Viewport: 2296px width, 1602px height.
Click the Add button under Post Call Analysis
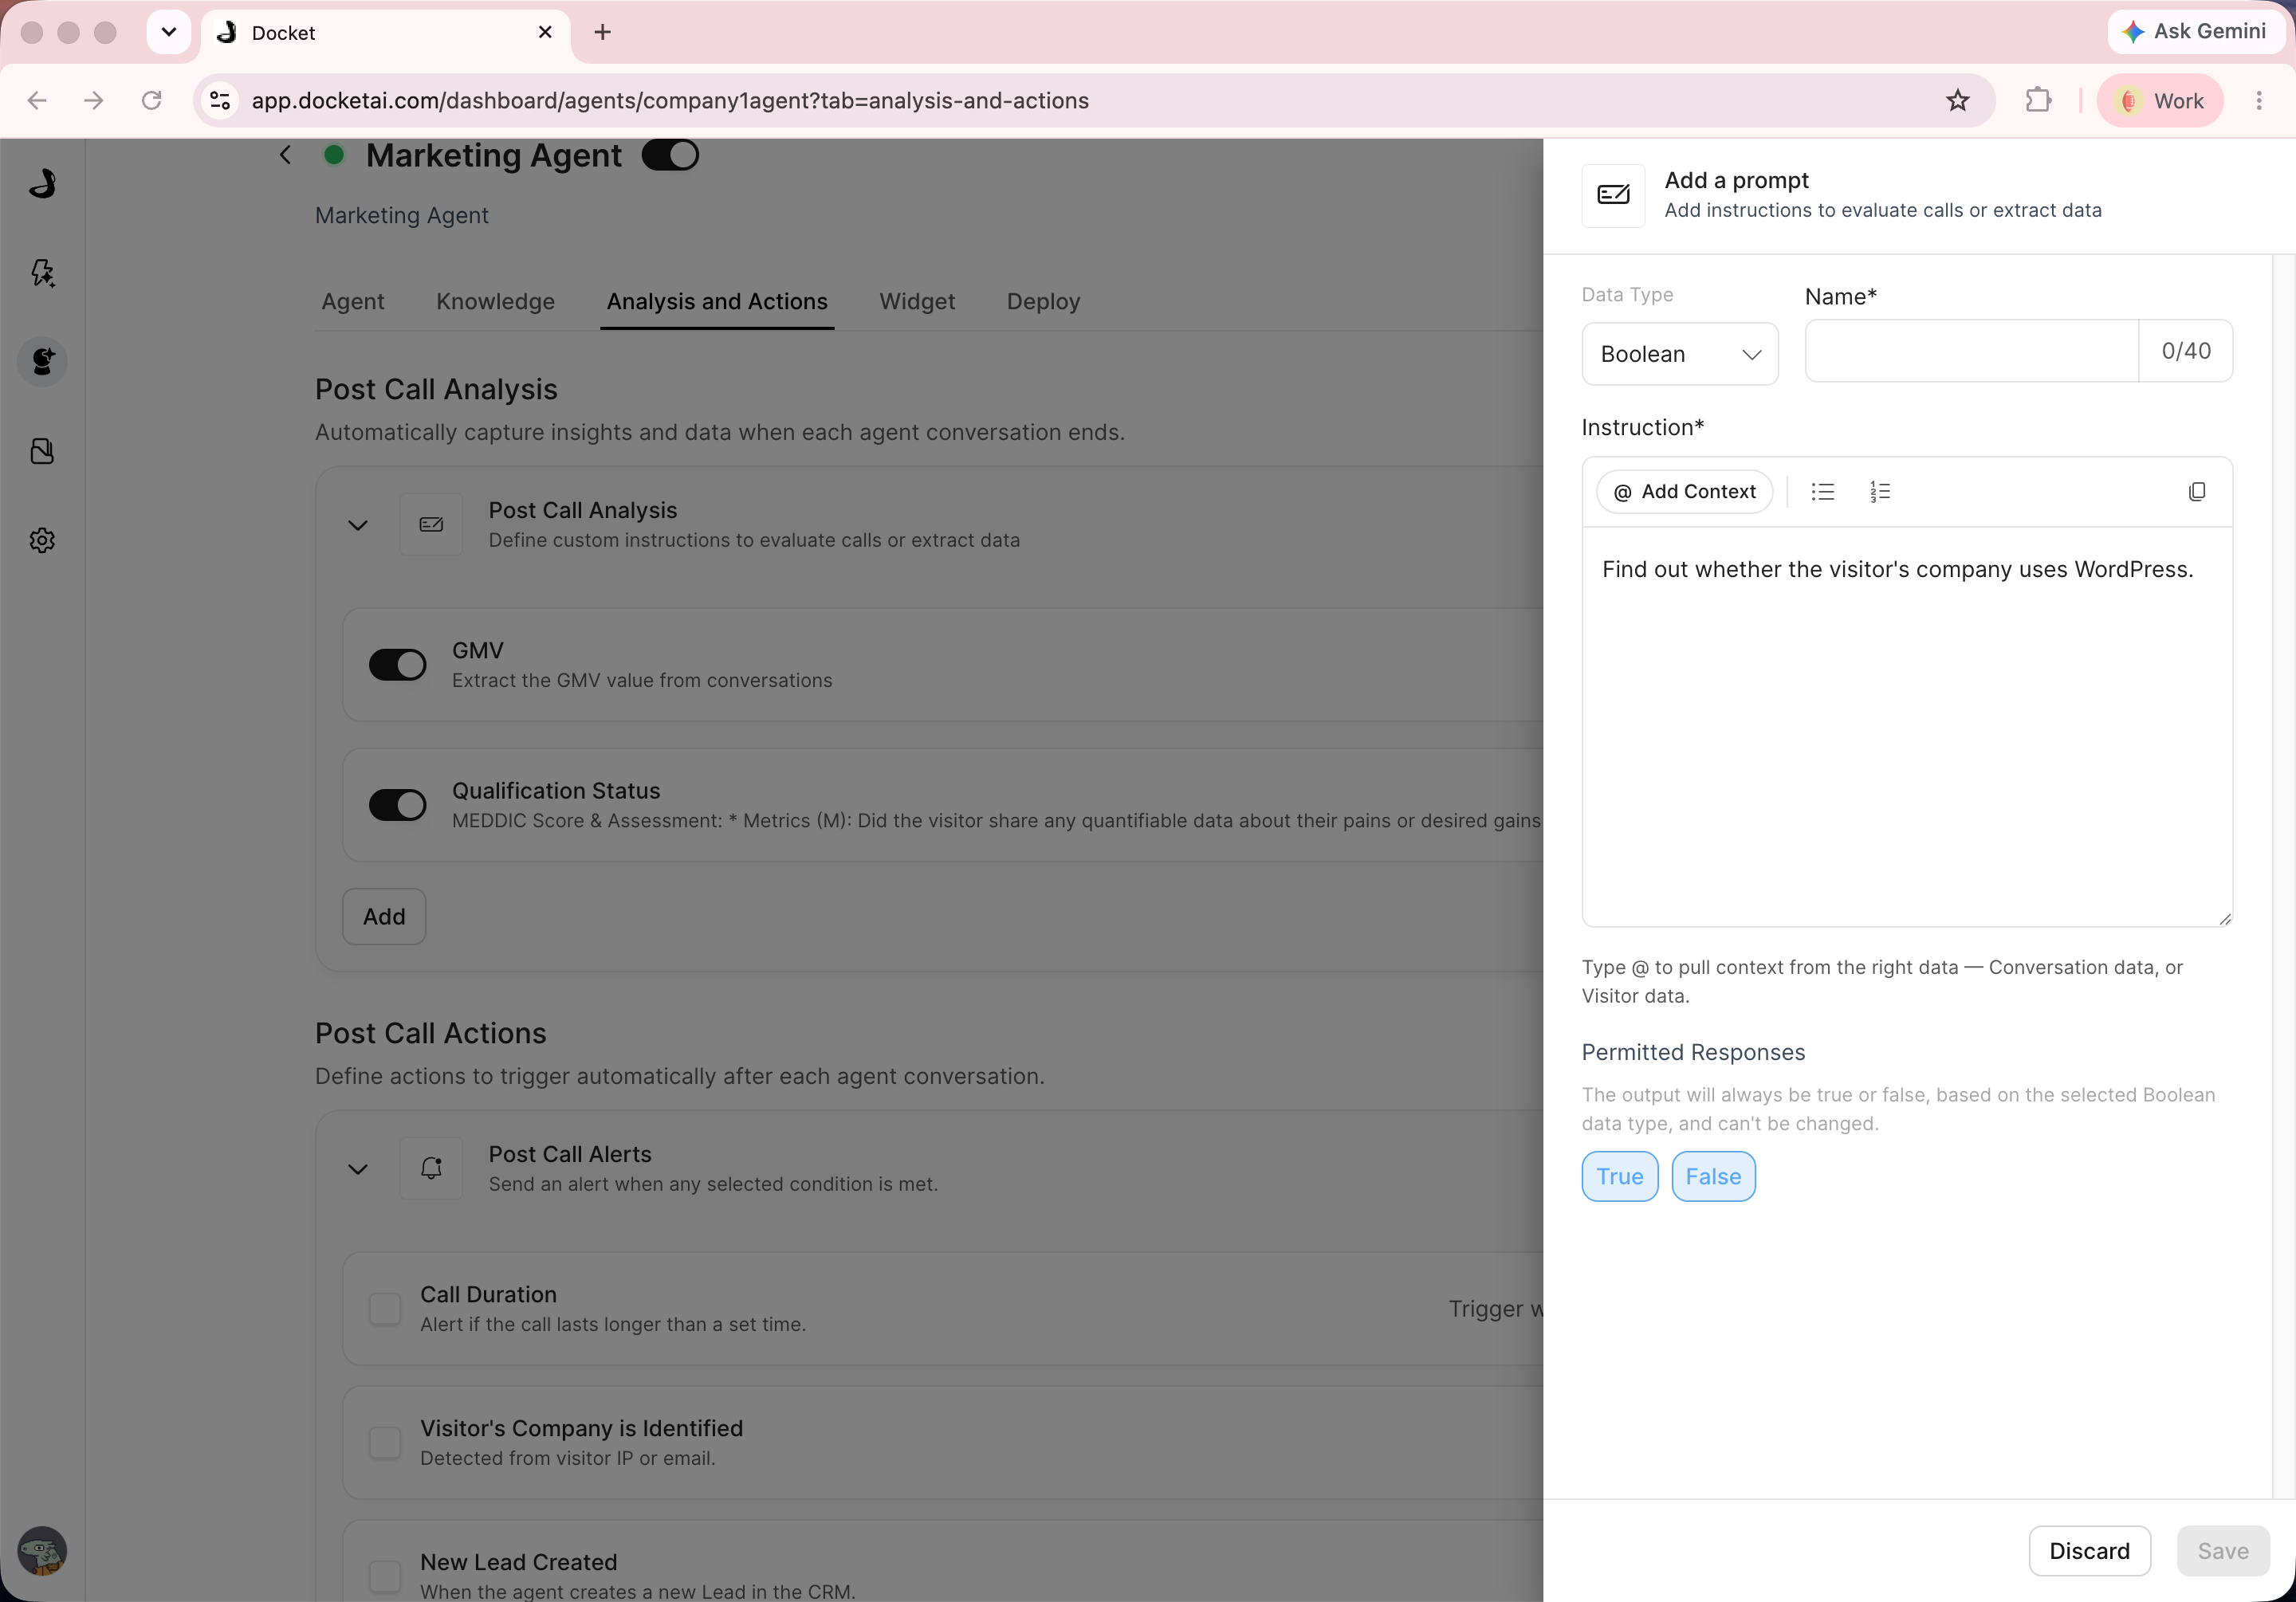click(x=384, y=917)
